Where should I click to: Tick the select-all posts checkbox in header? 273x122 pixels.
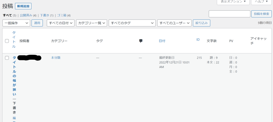pyautogui.click(x=7, y=41)
